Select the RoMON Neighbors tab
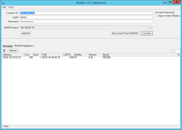The image size is (182, 130). 24,46
